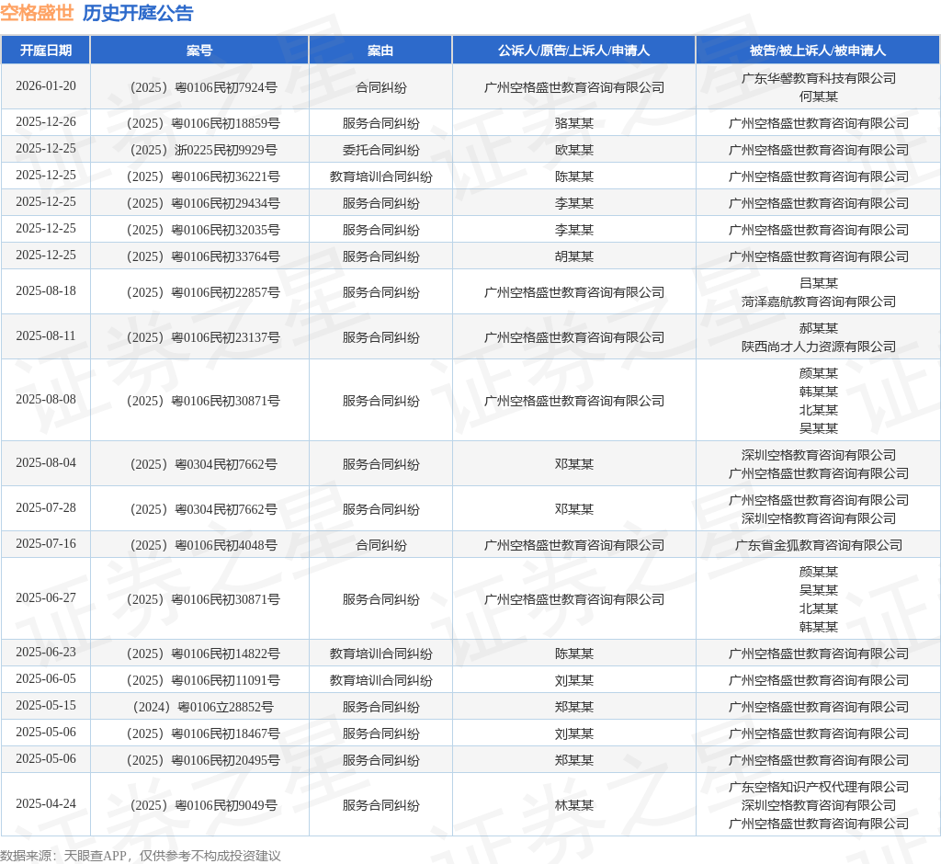Click case number 浙0225民初9929号
Viewport: 941px width, 864px height.
click(203, 150)
